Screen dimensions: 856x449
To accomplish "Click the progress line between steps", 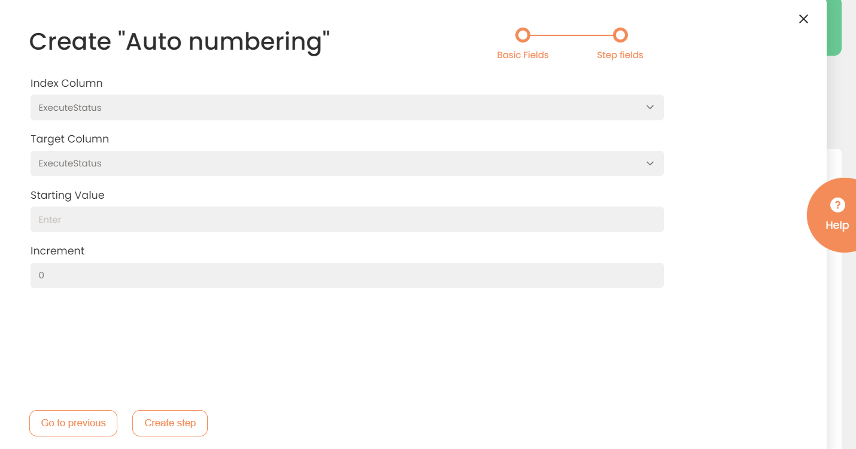I will pyautogui.click(x=572, y=35).
